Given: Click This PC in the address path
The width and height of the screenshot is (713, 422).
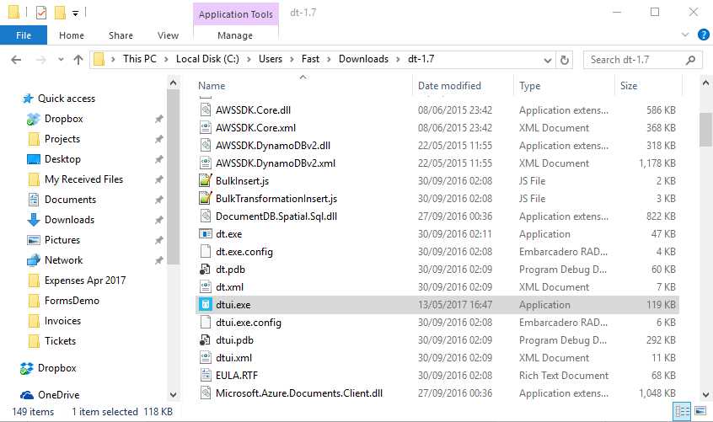Looking at the screenshot, I should [139, 59].
